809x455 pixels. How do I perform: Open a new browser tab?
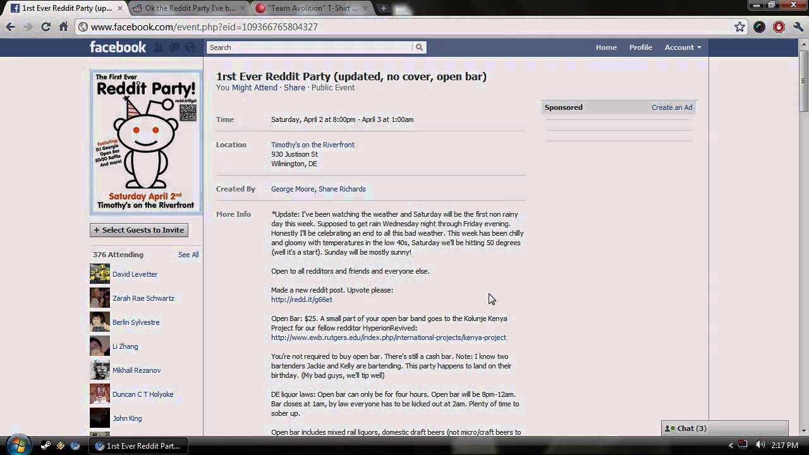coord(383,8)
